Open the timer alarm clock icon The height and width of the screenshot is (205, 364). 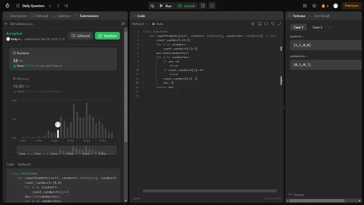coord(203,6)
